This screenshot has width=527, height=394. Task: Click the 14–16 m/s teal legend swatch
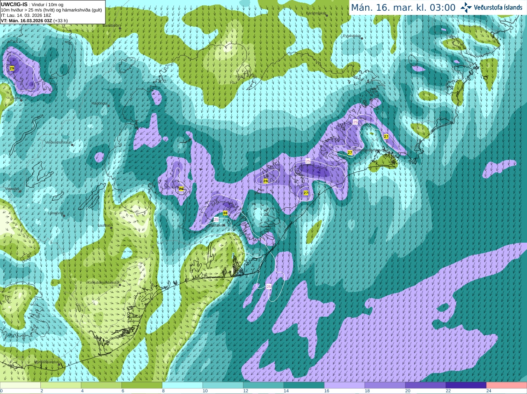pyautogui.click(x=304, y=385)
